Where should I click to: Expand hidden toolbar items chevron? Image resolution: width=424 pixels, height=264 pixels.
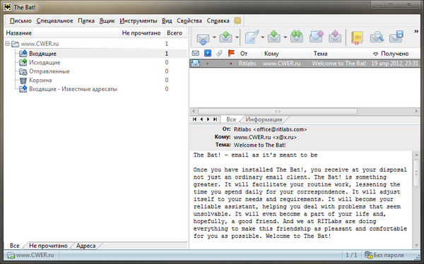[416, 32]
